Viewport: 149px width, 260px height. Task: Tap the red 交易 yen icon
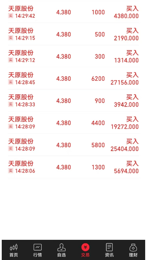pos(85,247)
